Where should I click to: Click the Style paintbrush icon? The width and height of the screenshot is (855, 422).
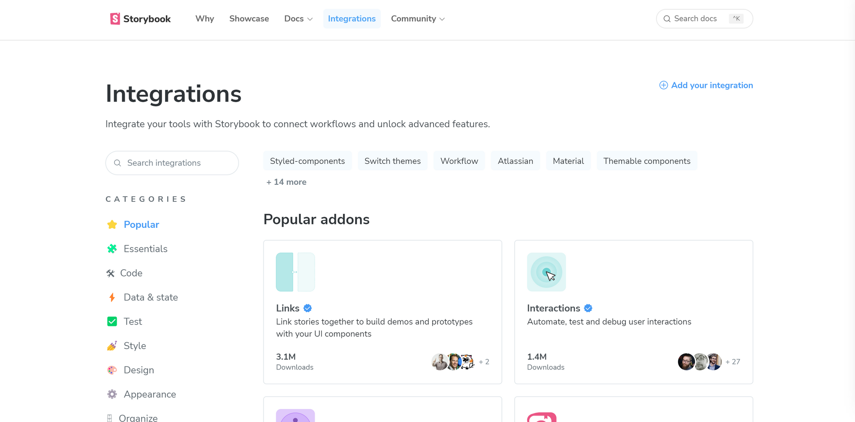pyautogui.click(x=112, y=346)
